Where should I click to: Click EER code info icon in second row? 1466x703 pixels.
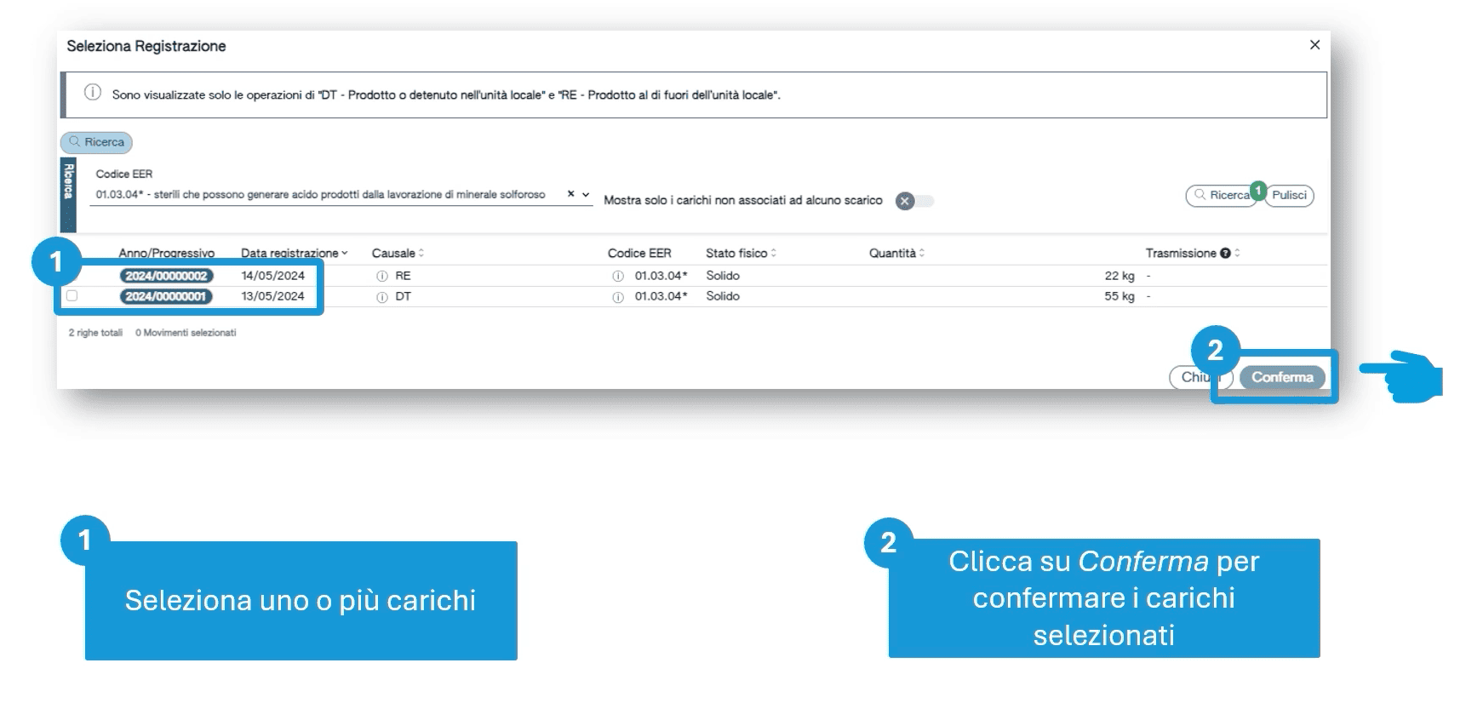click(x=618, y=297)
